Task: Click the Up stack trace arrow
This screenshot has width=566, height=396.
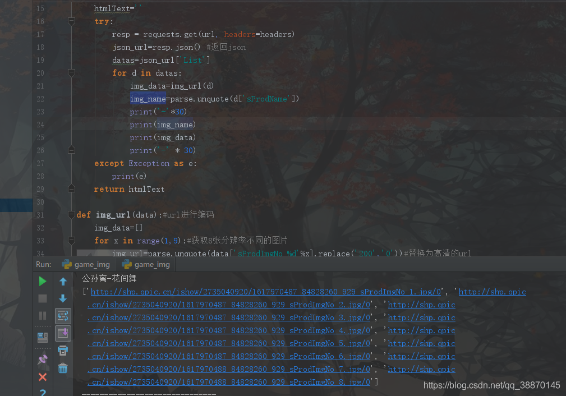Action: click(x=63, y=281)
